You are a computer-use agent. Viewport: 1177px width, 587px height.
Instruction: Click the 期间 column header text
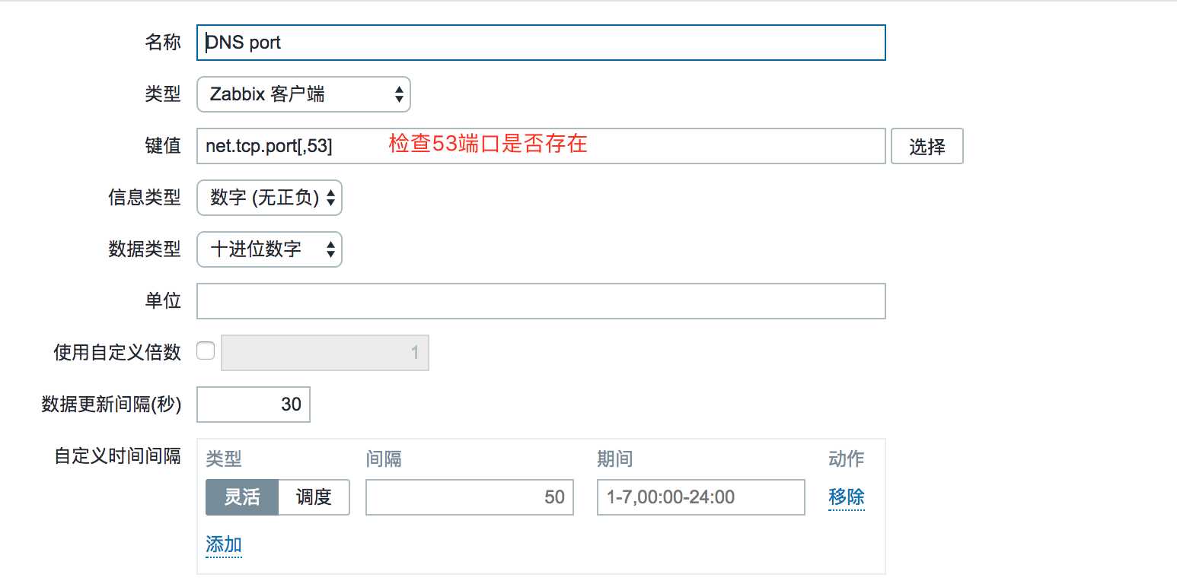pyautogui.click(x=615, y=459)
